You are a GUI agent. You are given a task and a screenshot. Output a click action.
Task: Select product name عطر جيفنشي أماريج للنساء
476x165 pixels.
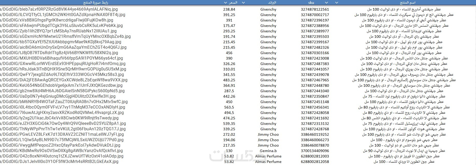[x=404, y=9]
